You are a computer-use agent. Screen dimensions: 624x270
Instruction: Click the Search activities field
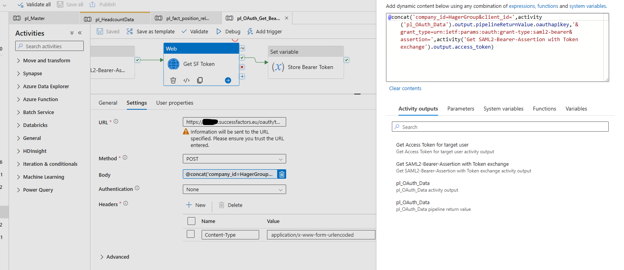click(49, 46)
